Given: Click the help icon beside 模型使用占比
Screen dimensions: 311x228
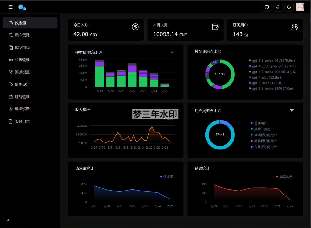Looking at the screenshot, I should [x=220, y=51].
